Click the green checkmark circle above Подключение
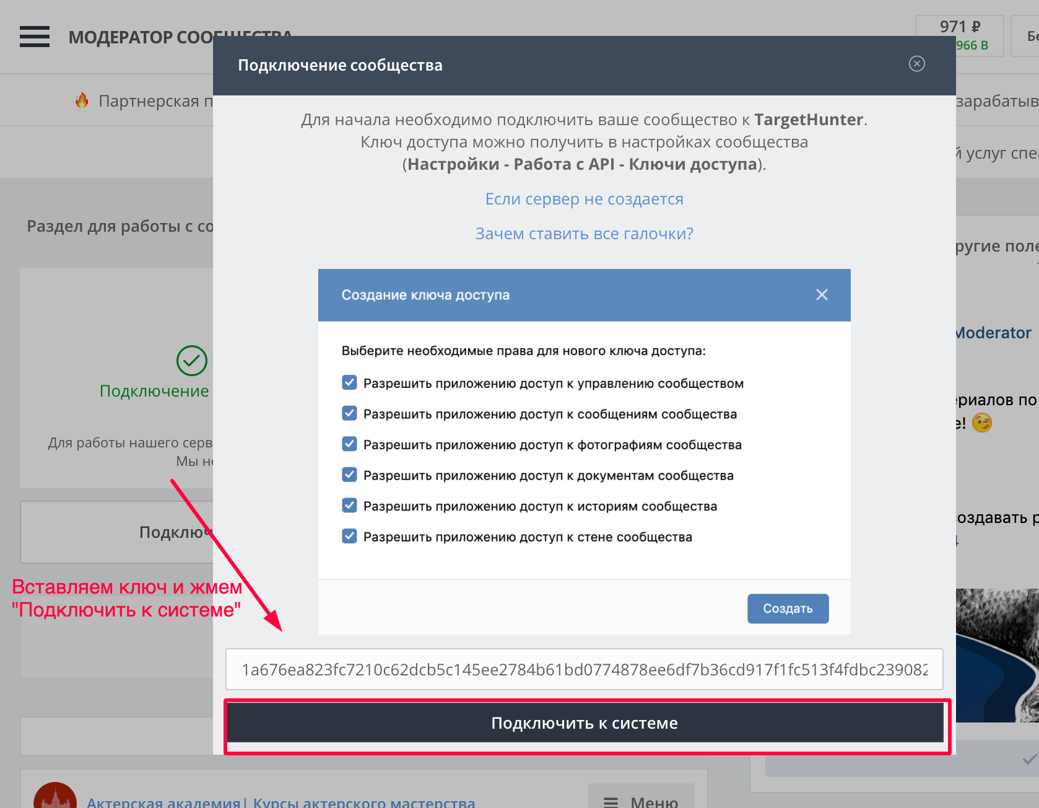Viewport: 1039px width, 808px height. [x=192, y=361]
